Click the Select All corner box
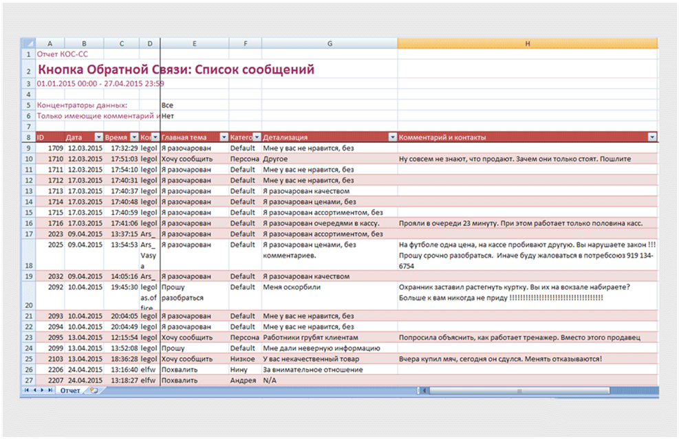The width and height of the screenshot is (679, 439). pyautogui.click(x=28, y=43)
